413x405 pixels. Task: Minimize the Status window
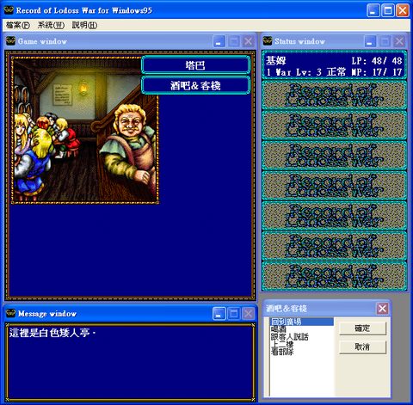coord(370,41)
